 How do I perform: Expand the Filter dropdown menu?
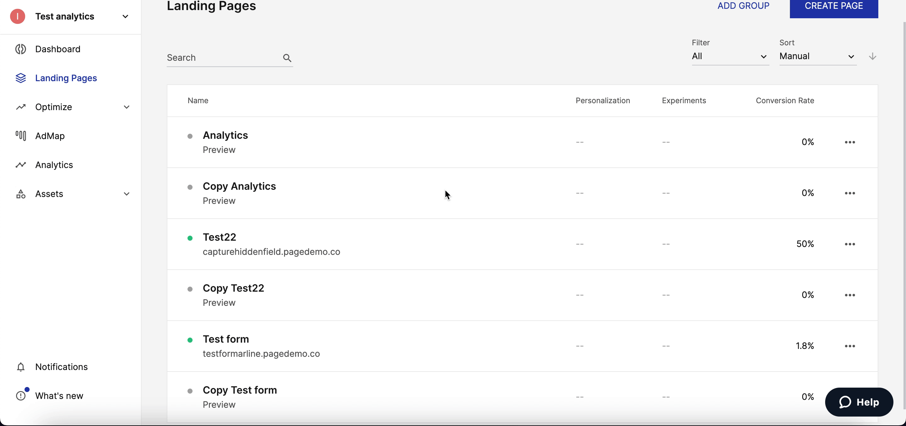point(730,56)
